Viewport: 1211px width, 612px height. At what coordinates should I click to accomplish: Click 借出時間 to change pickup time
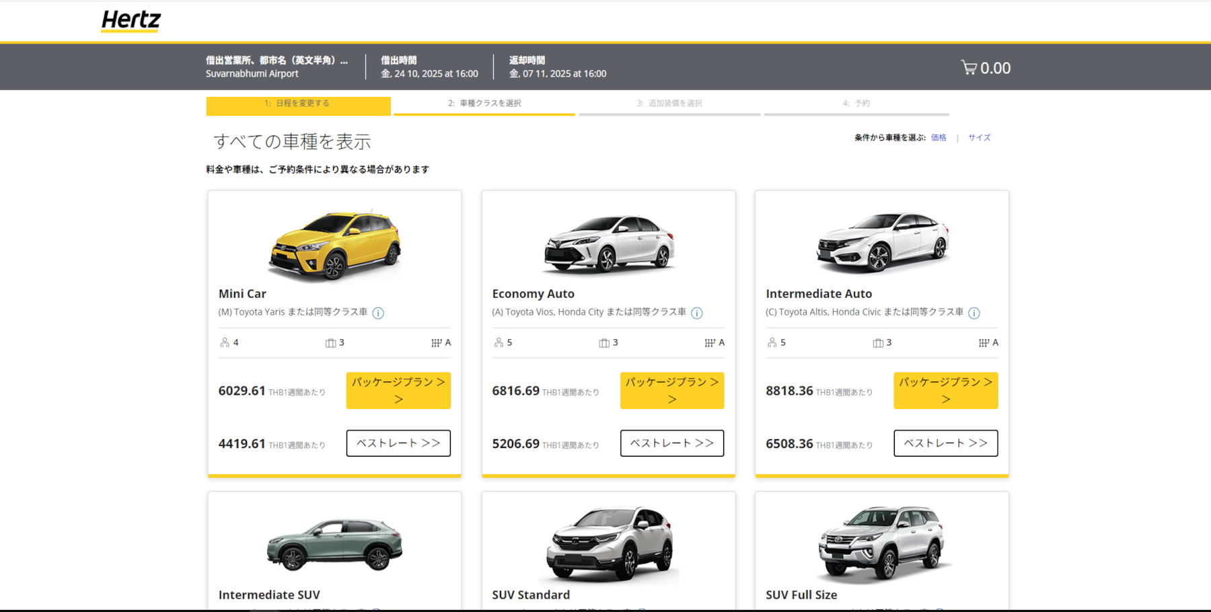[x=431, y=67]
